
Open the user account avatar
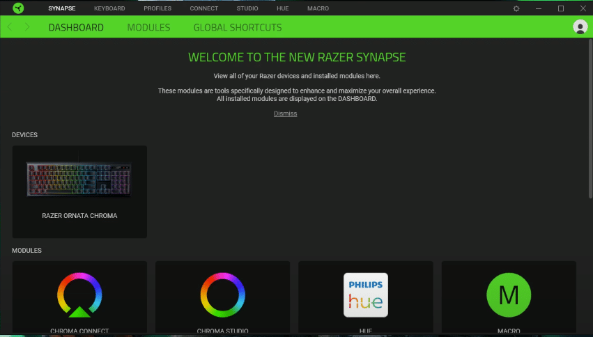pyautogui.click(x=580, y=27)
